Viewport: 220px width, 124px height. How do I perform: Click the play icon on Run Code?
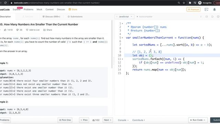(191, 120)
